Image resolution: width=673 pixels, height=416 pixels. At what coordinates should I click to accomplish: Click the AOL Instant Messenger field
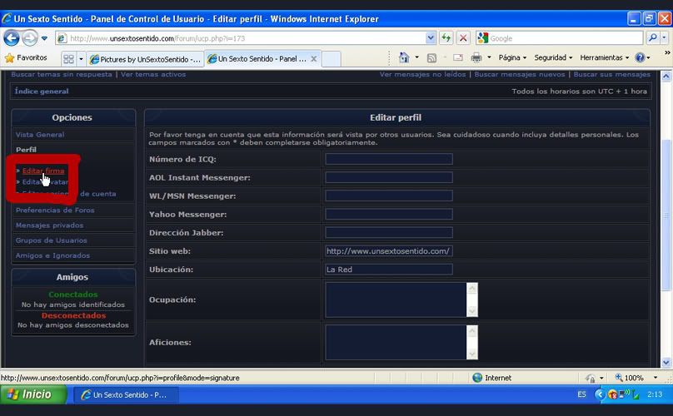[389, 177]
